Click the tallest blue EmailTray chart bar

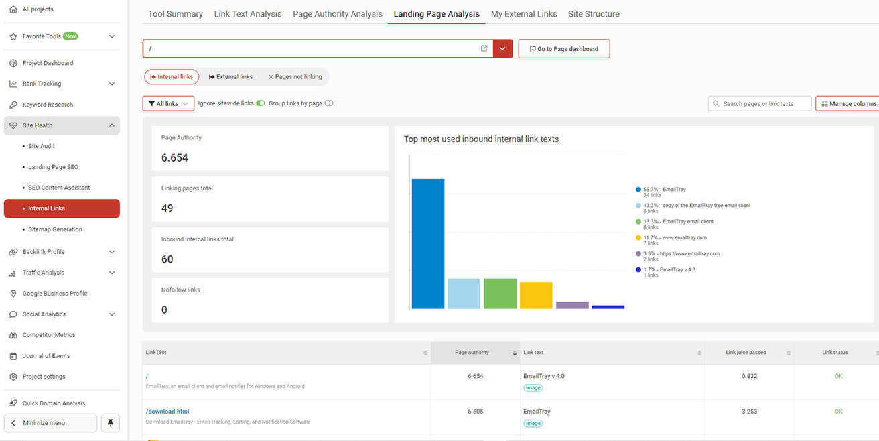428,244
